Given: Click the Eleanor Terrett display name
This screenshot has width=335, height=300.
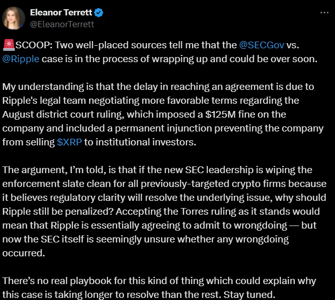Looking at the screenshot, I should click(x=61, y=12).
